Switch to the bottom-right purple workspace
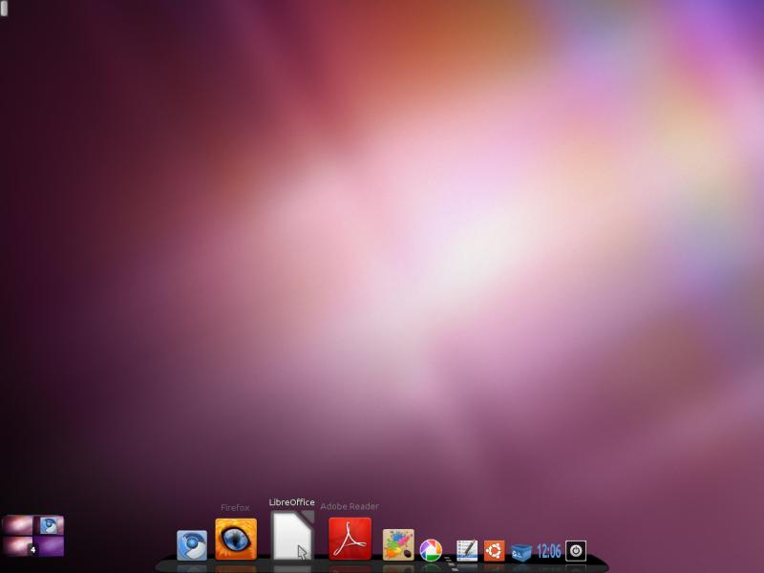 click(x=50, y=546)
